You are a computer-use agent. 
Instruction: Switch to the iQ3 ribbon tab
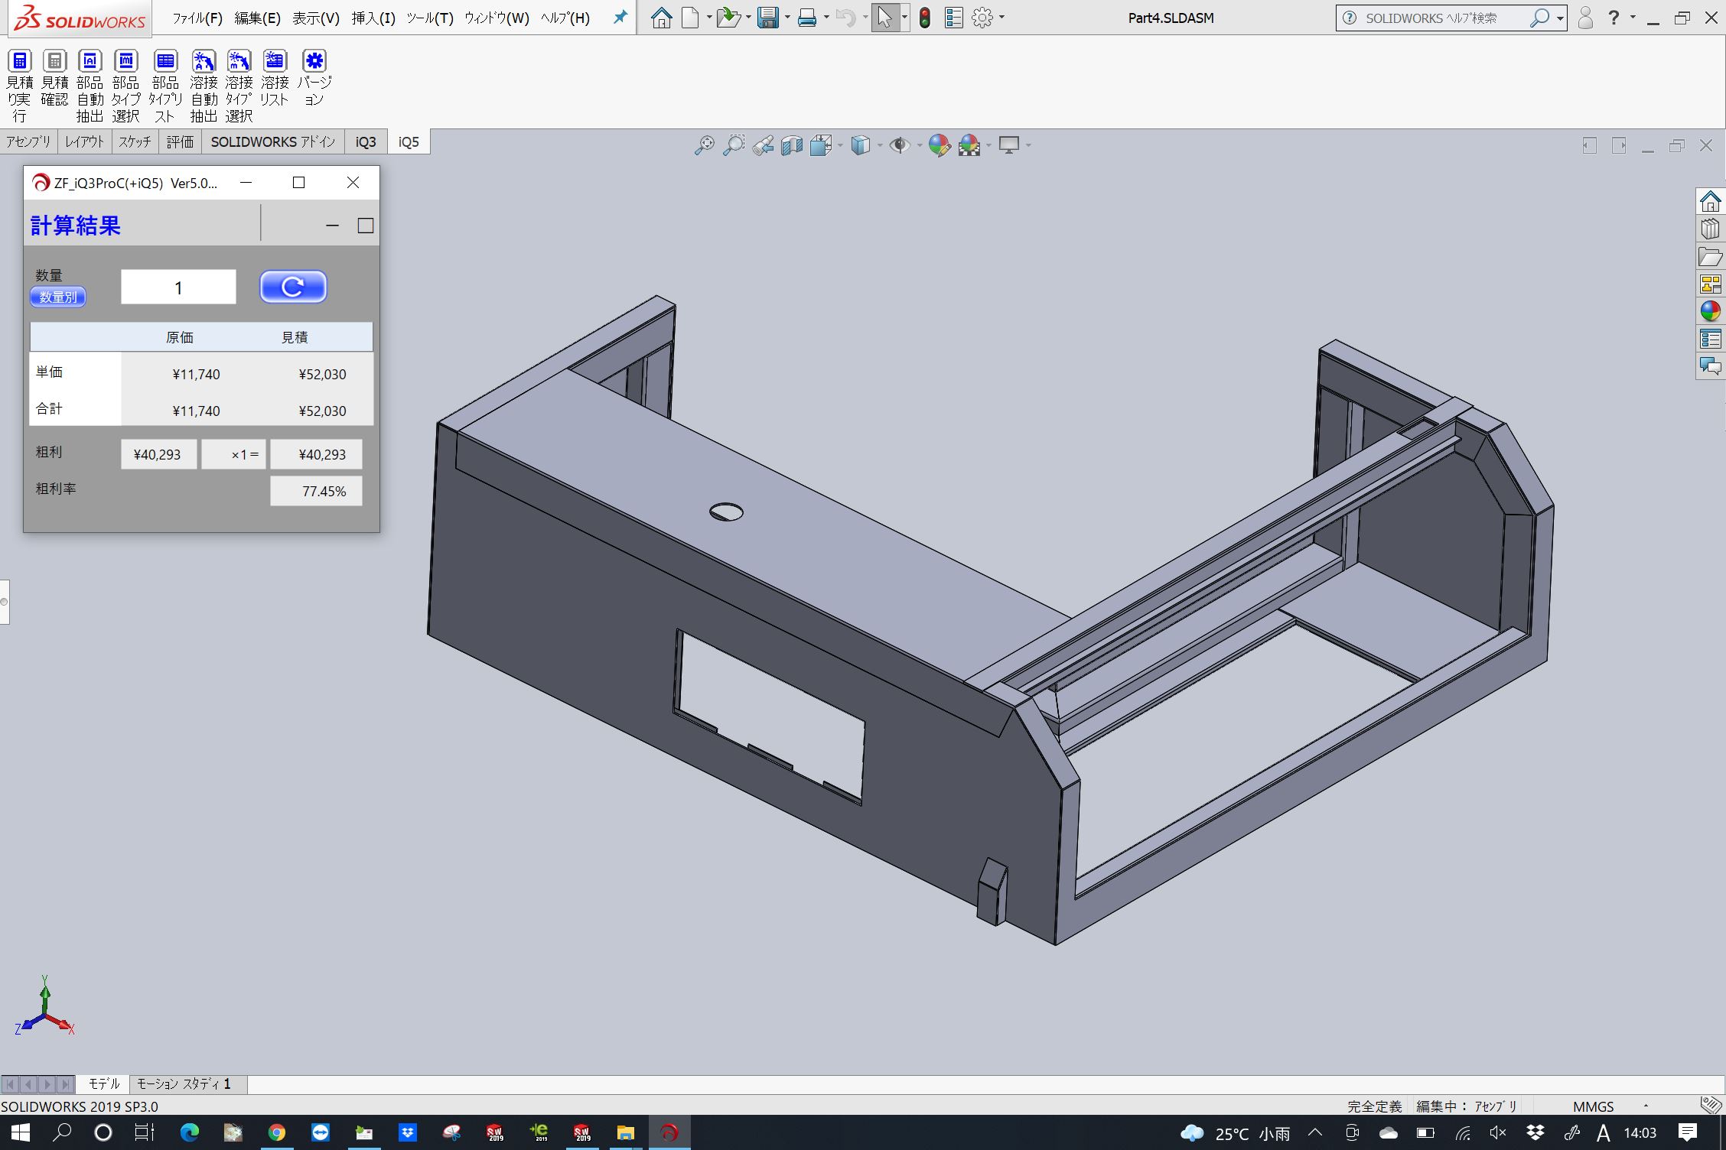point(366,141)
